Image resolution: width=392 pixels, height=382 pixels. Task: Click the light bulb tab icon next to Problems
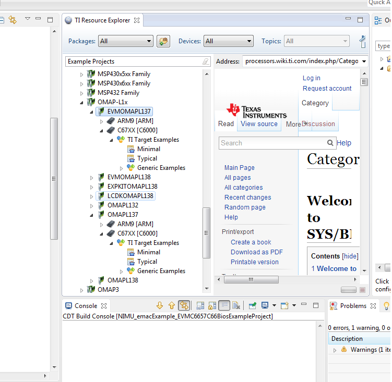coord(386,305)
